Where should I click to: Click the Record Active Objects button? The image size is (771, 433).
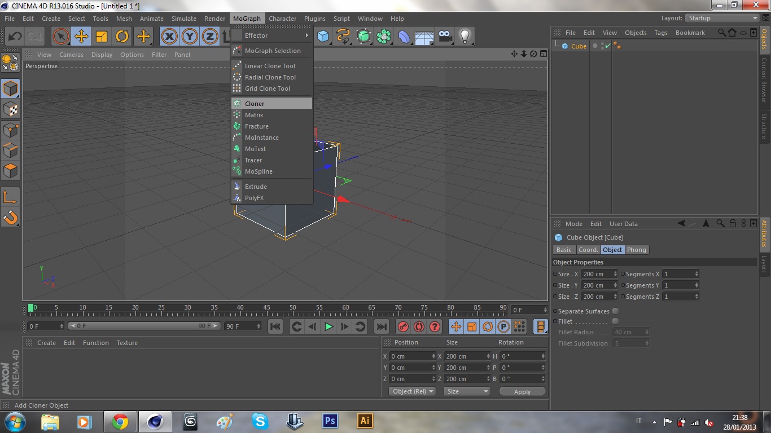403,326
